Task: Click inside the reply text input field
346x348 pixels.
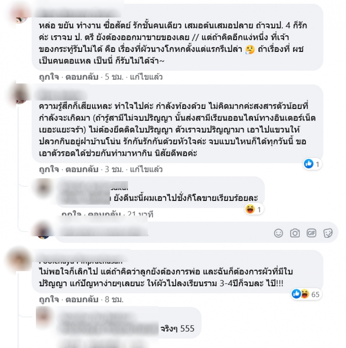Action: pos(164,233)
